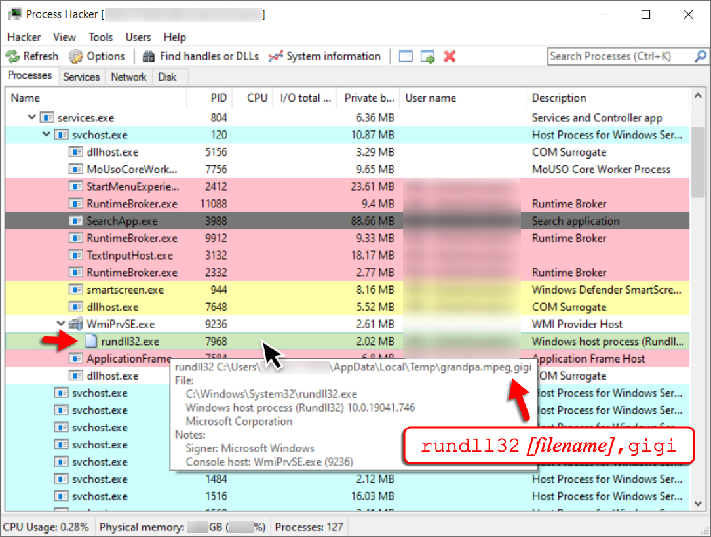This screenshot has height=537, width=711.
Task: Click the Find handles or DLLs binoculars icon
Action: (x=149, y=56)
